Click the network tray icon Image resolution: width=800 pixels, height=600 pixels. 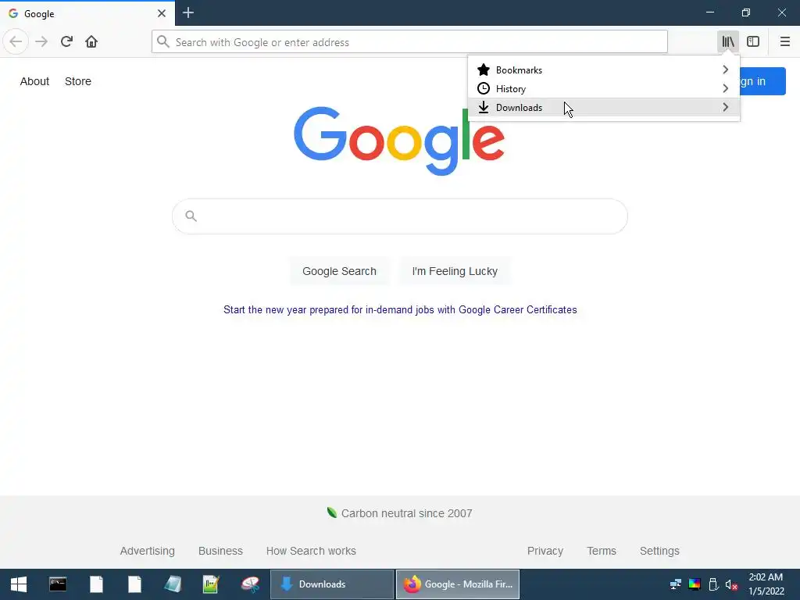676,584
